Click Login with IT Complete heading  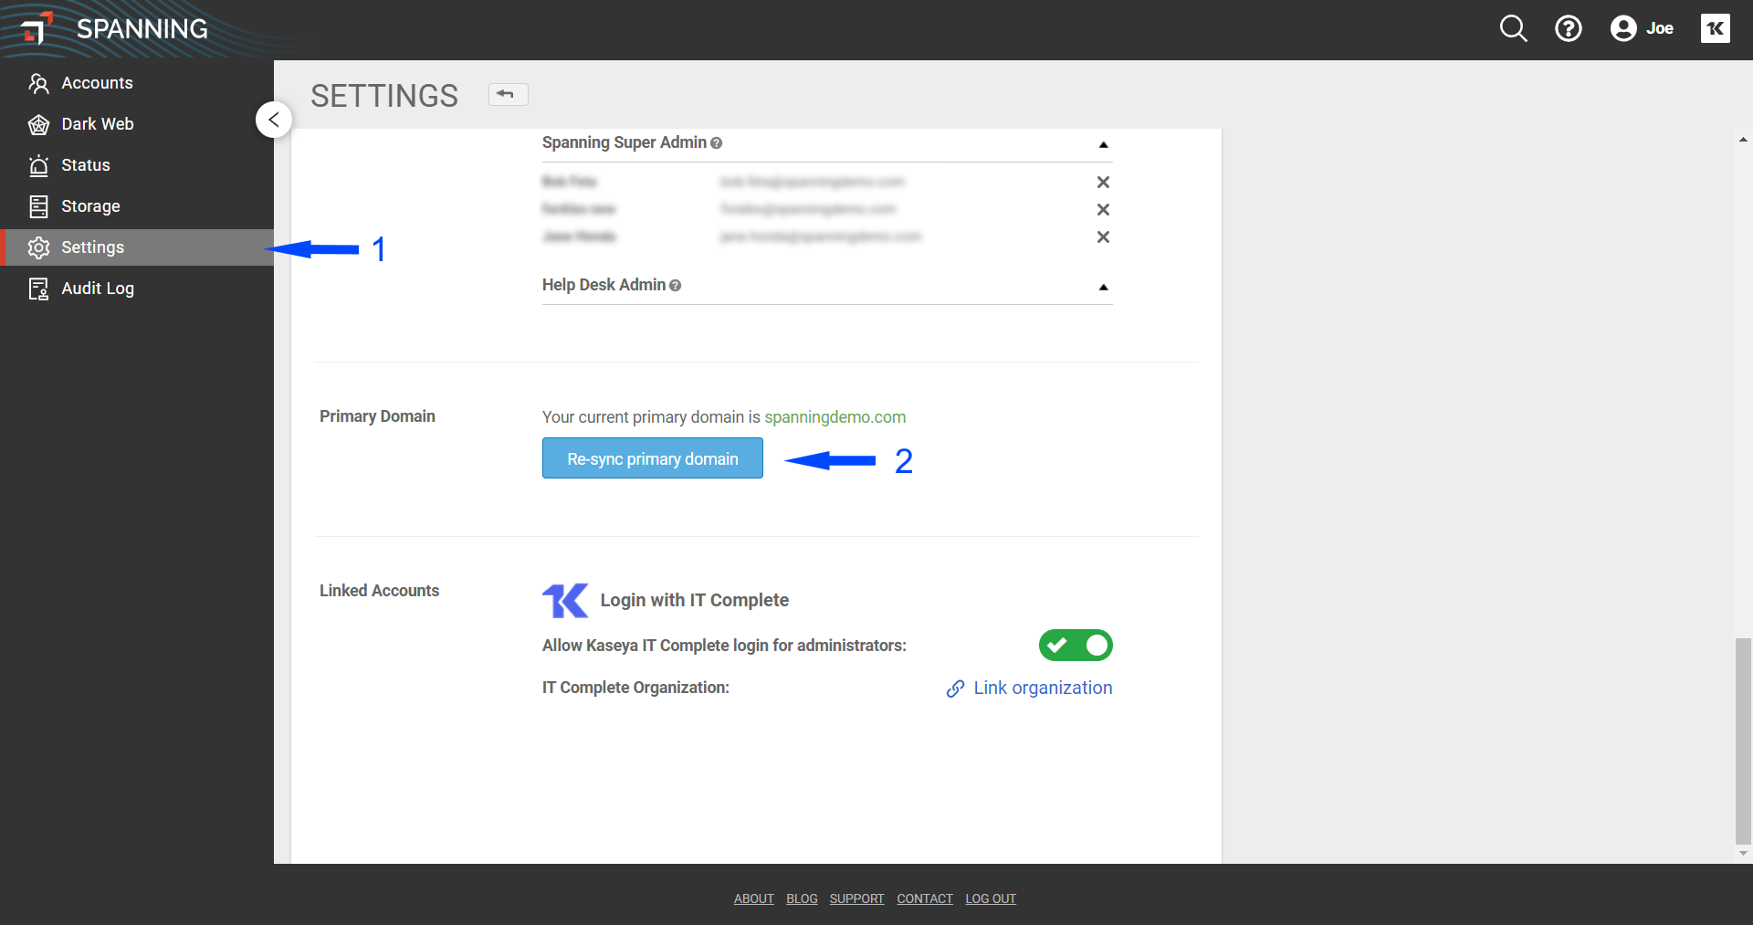694,600
